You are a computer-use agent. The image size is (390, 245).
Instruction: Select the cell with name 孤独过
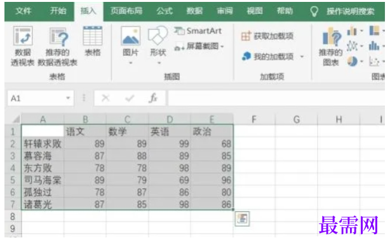pyautogui.click(x=43, y=192)
